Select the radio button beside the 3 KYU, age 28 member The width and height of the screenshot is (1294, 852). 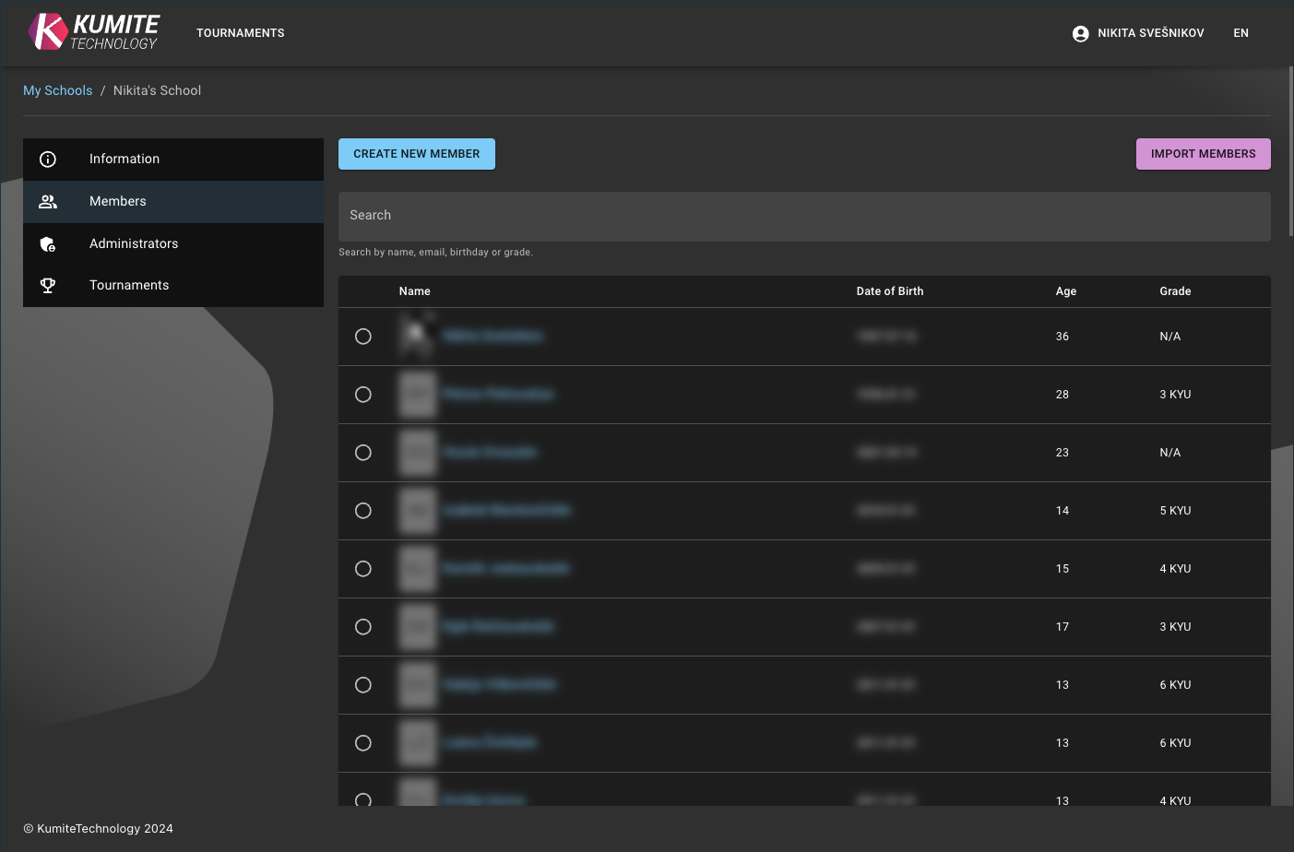click(x=362, y=394)
